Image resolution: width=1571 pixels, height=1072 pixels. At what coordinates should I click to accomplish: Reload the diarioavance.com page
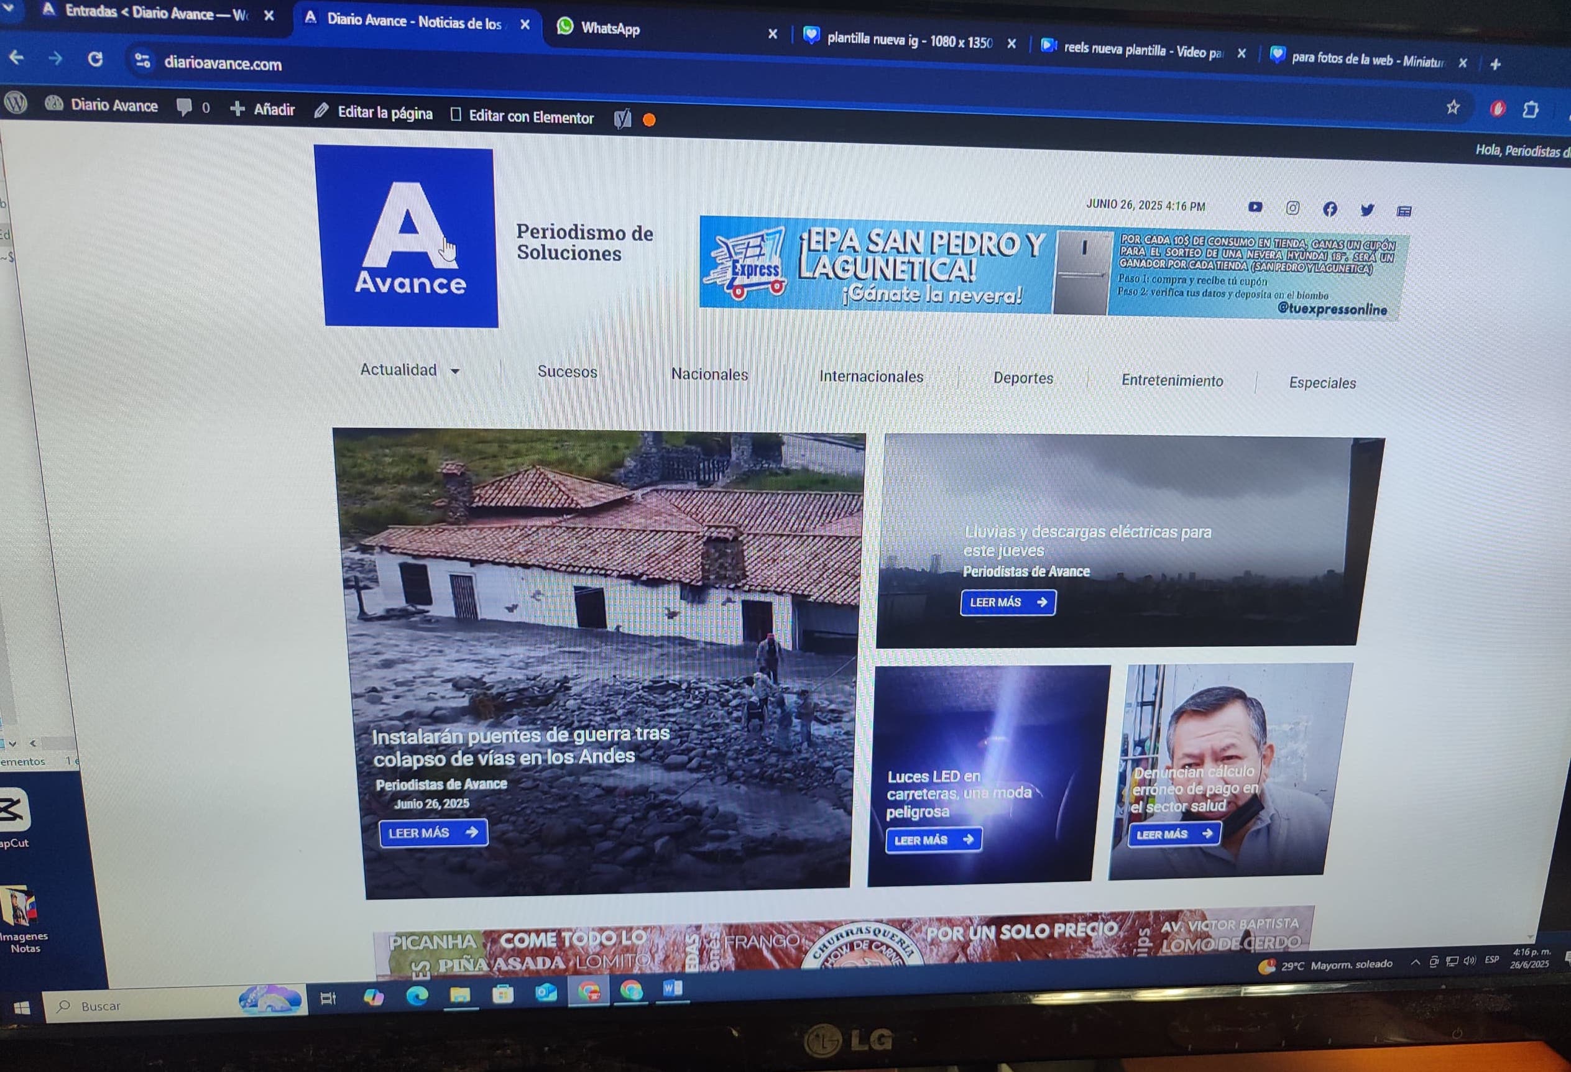click(x=95, y=60)
